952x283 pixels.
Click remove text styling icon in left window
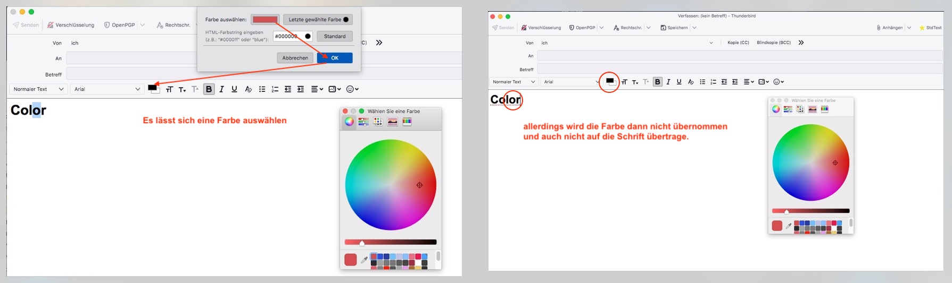coord(248,89)
